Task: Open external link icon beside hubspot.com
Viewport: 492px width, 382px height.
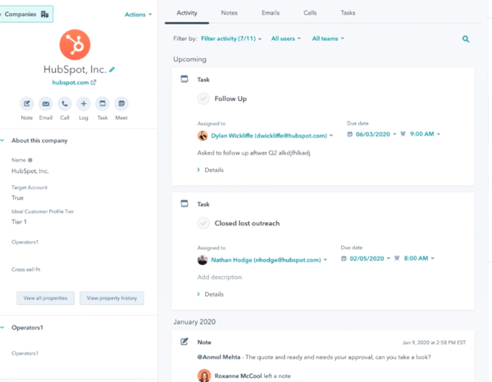Action: pos(93,83)
